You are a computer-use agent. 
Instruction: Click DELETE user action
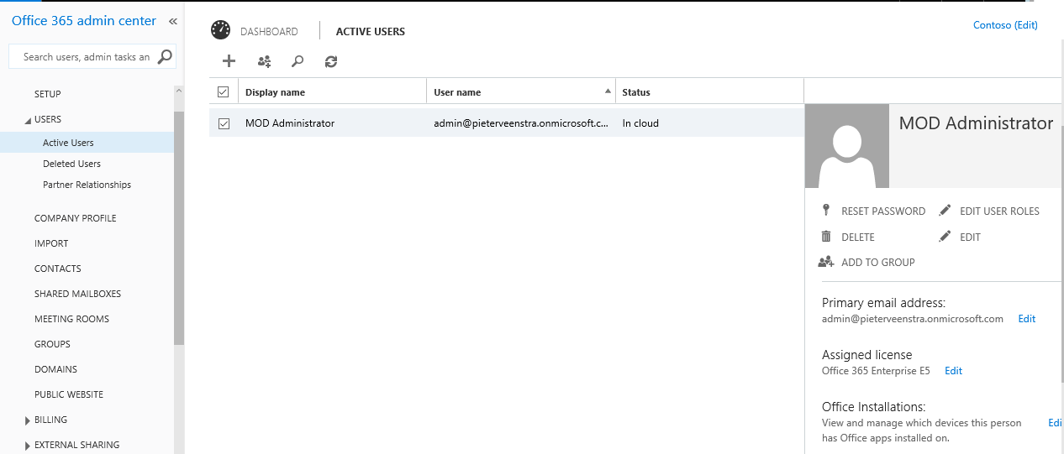coord(858,237)
